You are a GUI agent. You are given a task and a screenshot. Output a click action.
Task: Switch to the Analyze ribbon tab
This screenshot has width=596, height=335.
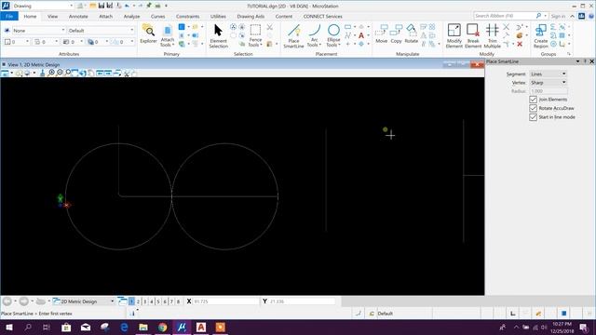(x=131, y=17)
